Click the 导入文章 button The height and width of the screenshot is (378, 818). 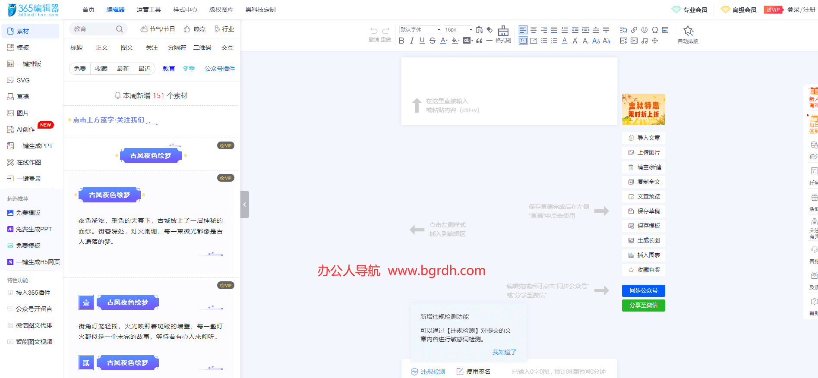644,138
